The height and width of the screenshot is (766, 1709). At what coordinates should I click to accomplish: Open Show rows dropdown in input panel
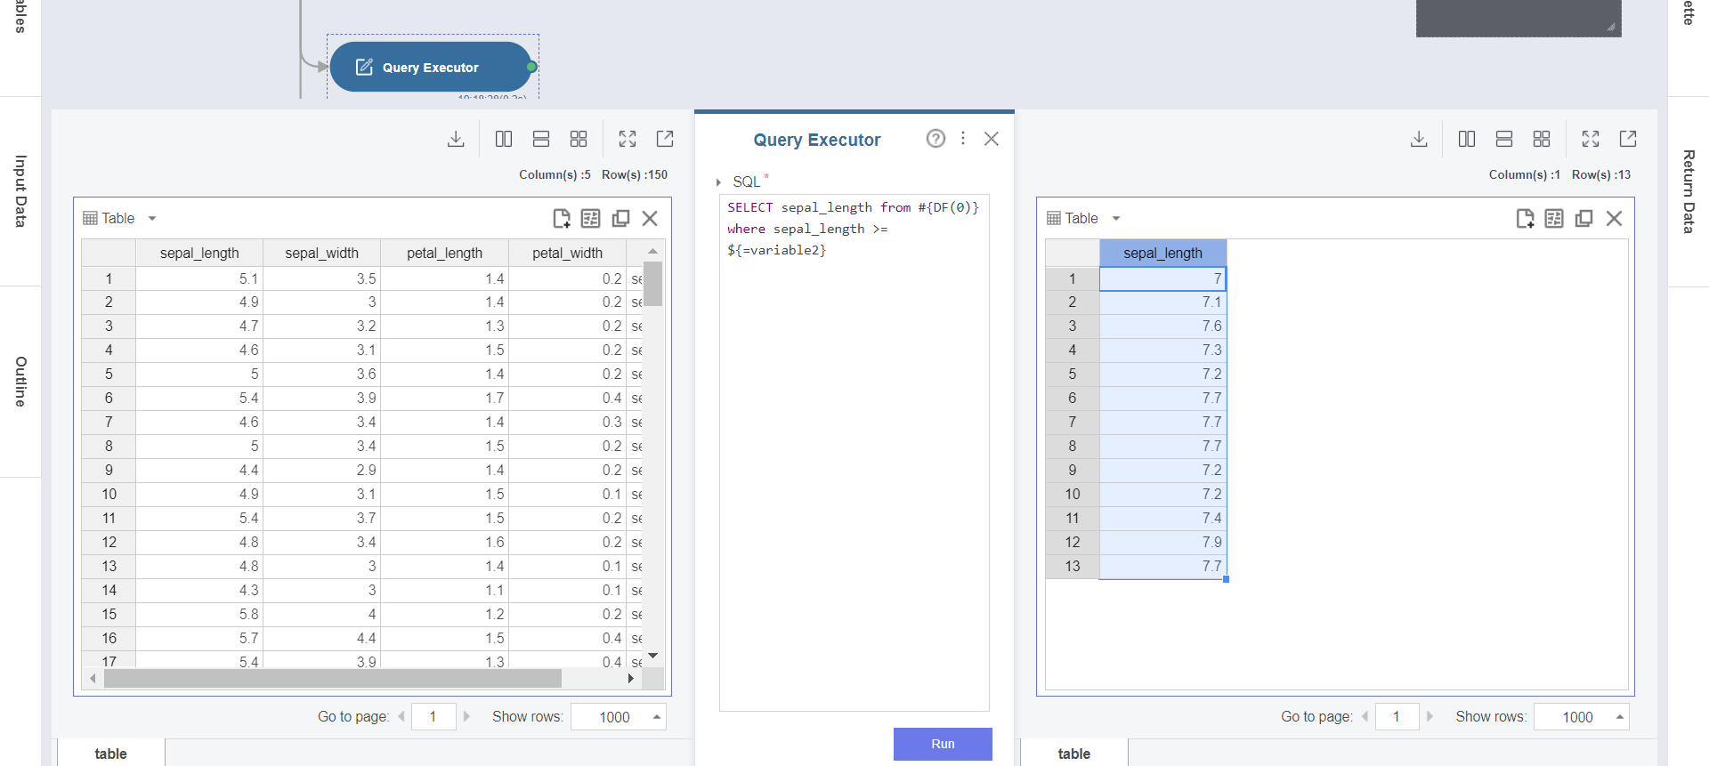(618, 717)
